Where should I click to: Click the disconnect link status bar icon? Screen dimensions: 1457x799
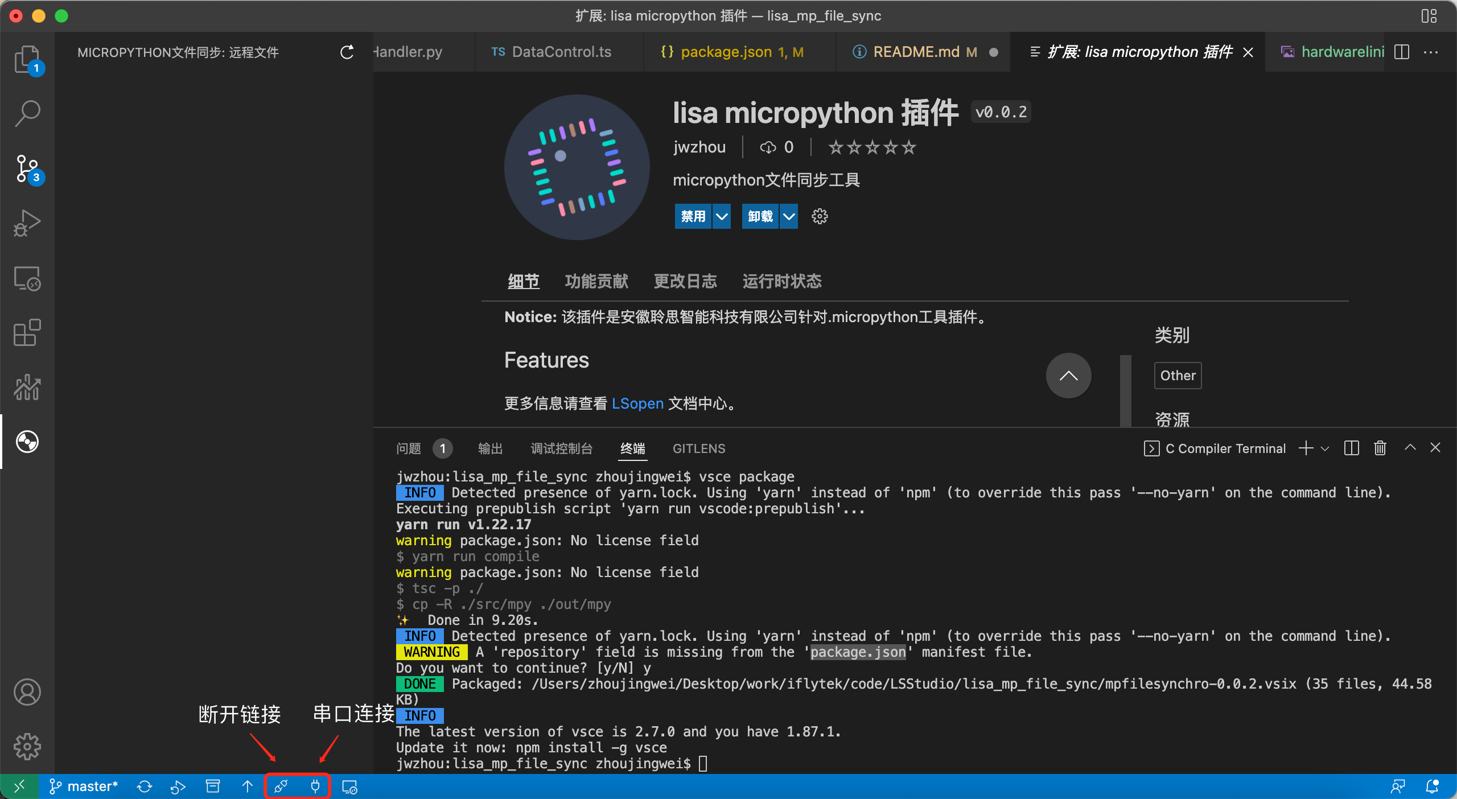281,786
